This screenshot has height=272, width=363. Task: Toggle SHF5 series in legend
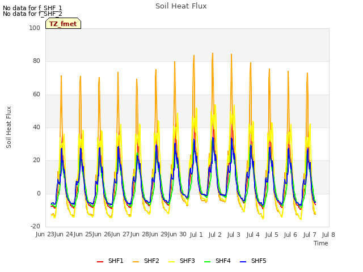253,261
